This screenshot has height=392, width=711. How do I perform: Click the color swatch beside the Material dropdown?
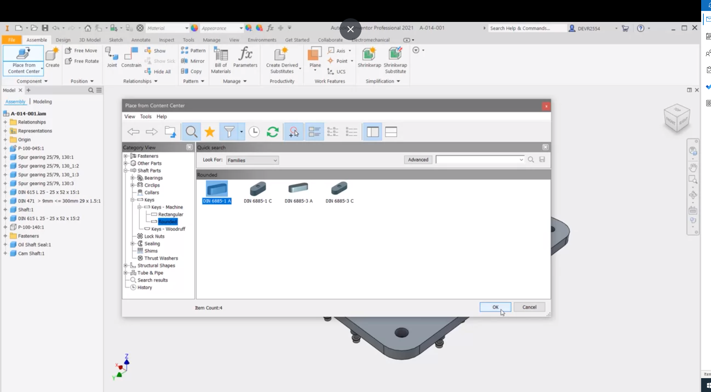[x=194, y=28]
